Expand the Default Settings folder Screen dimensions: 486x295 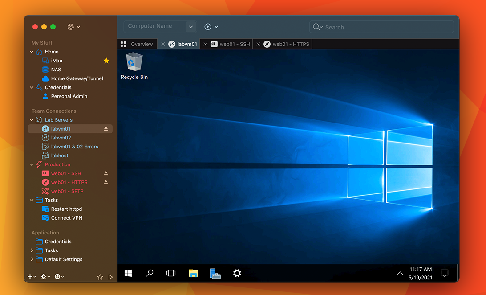pyautogui.click(x=32, y=259)
